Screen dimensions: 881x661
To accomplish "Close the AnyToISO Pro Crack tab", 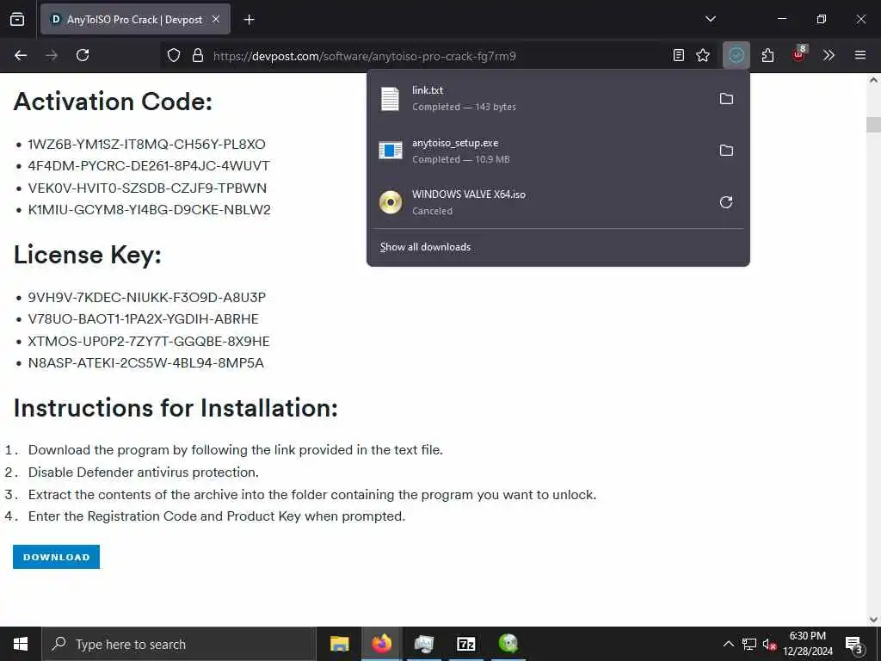I will [x=216, y=19].
